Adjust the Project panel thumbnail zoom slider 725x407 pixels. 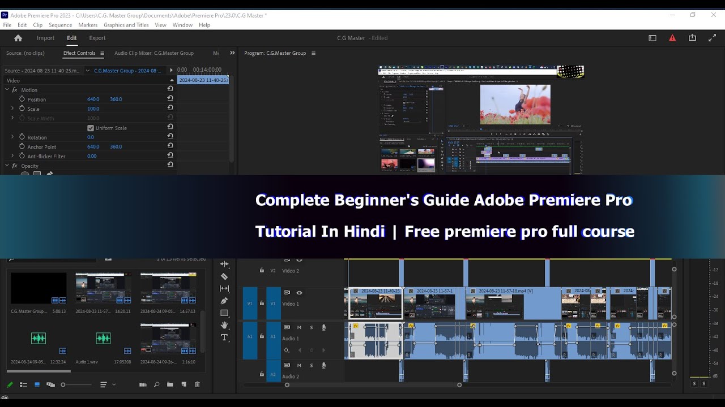(x=76, y=384)
